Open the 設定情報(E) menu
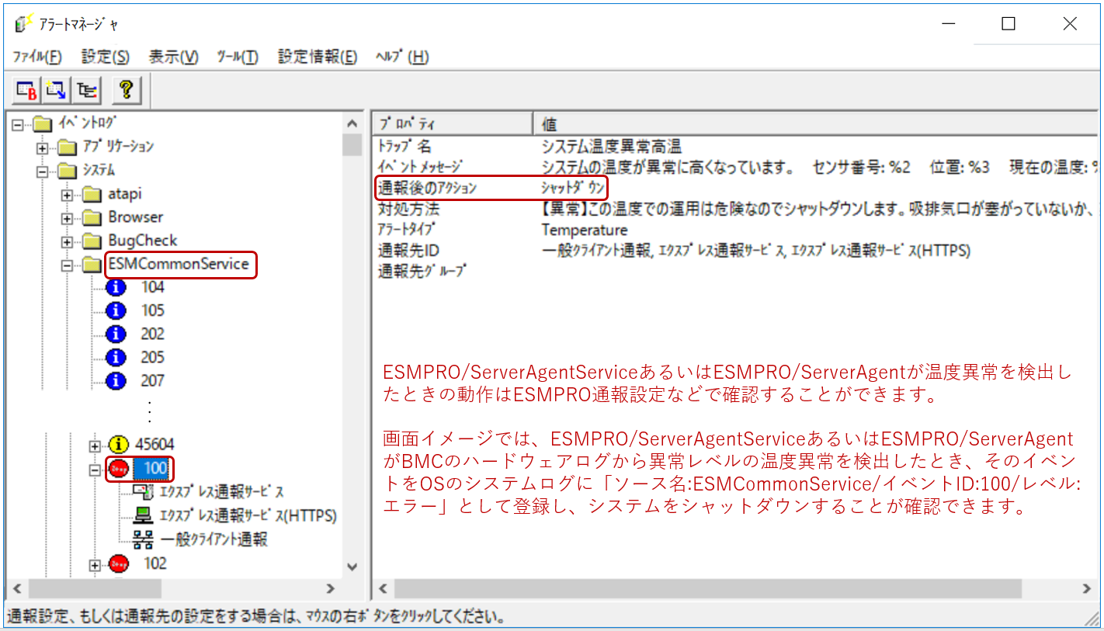This screenshot has width=1104, height=631. pos(318,57)
